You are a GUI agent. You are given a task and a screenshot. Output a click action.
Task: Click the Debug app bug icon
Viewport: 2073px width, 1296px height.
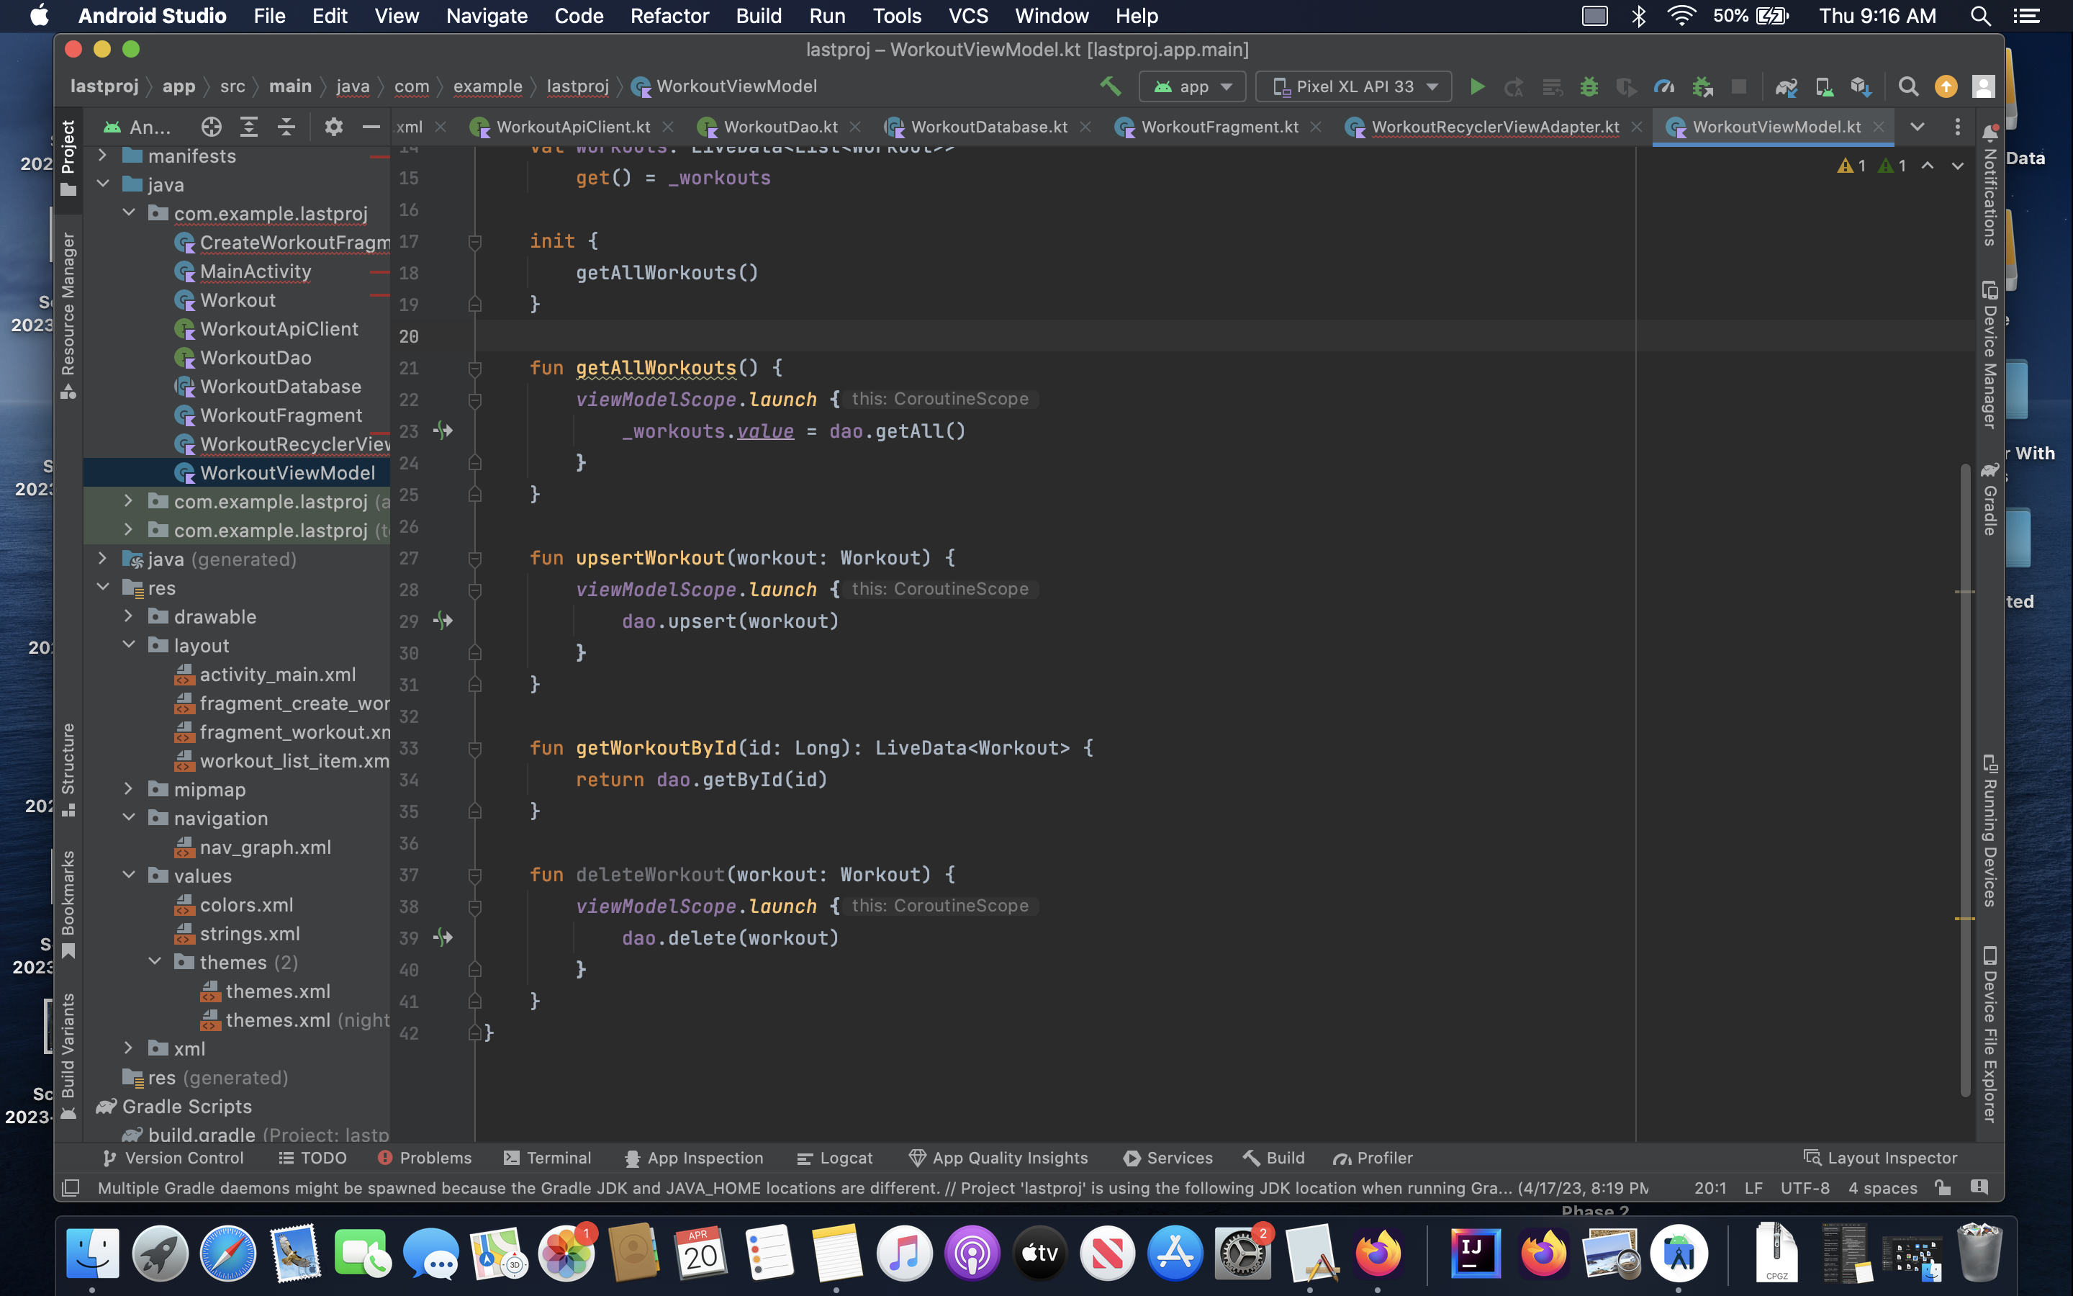tap(1589, 86)
